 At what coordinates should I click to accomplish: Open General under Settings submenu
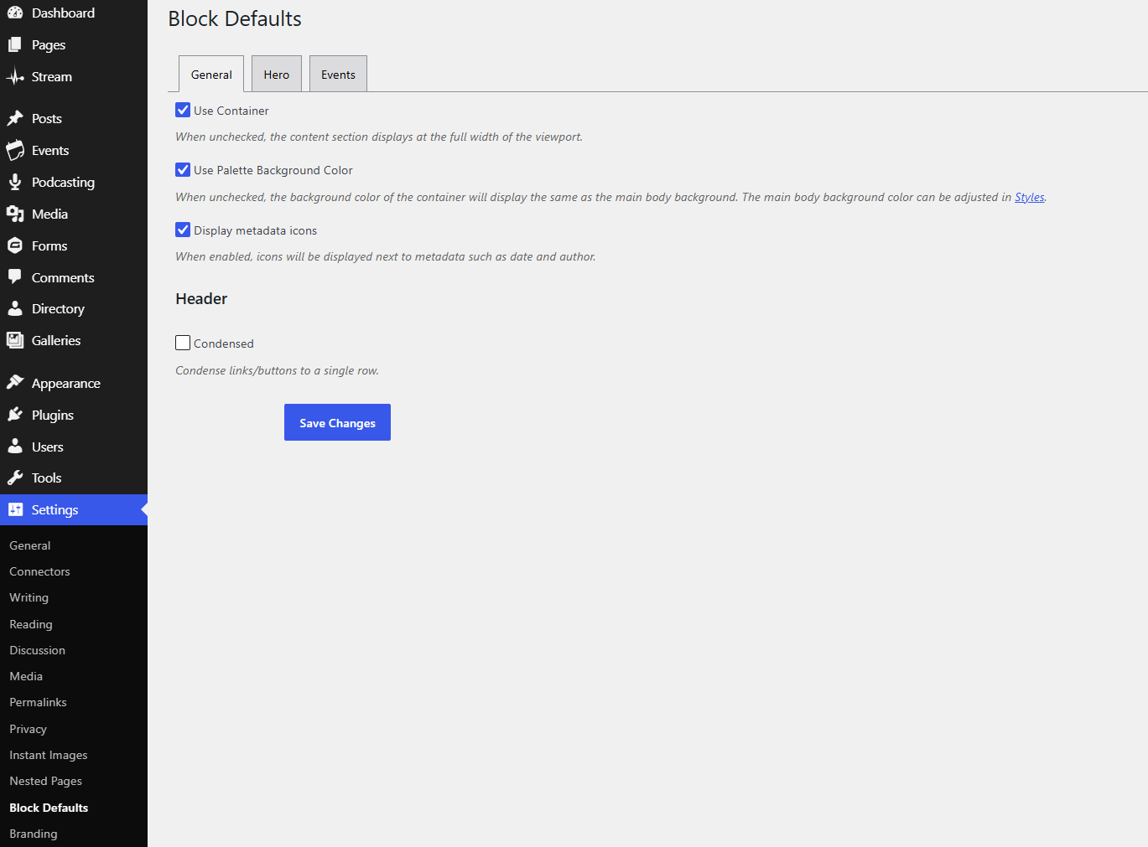pos(30,545)
